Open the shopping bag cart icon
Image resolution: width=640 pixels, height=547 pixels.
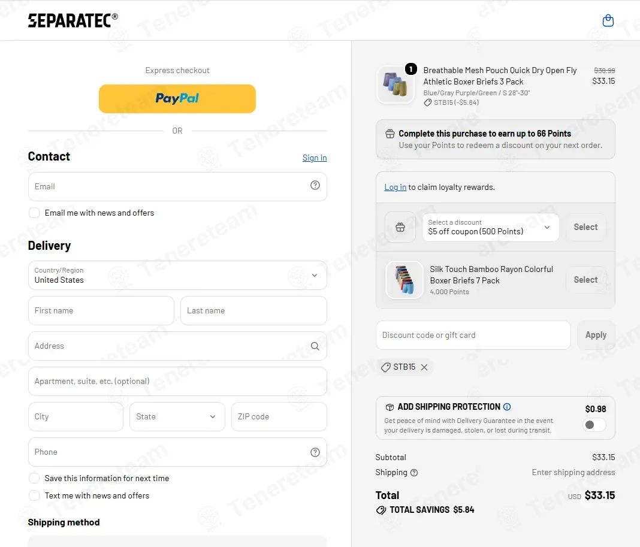click(608, 20)
